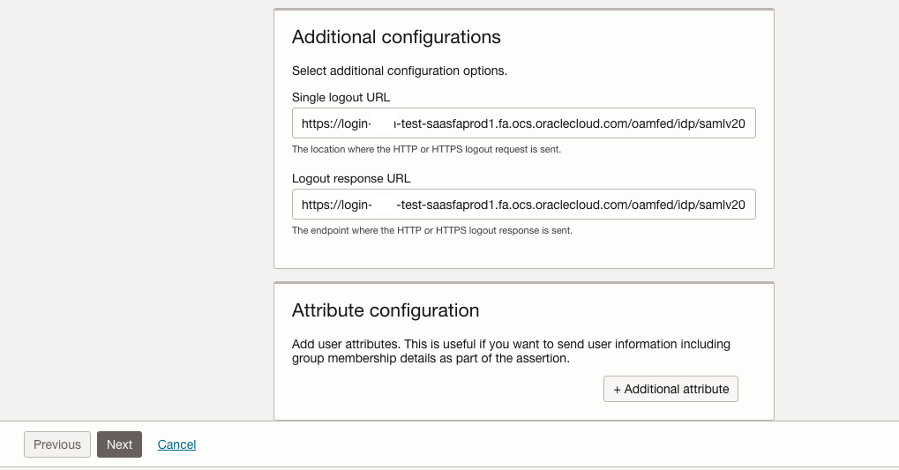The image size is (899, 470).
Task: Click redacted block in Single logout URL
Action: tap(381, 124)
